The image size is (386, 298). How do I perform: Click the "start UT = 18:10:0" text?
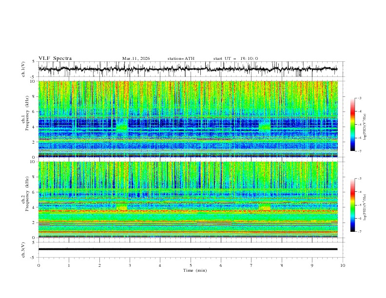[235, 58]
